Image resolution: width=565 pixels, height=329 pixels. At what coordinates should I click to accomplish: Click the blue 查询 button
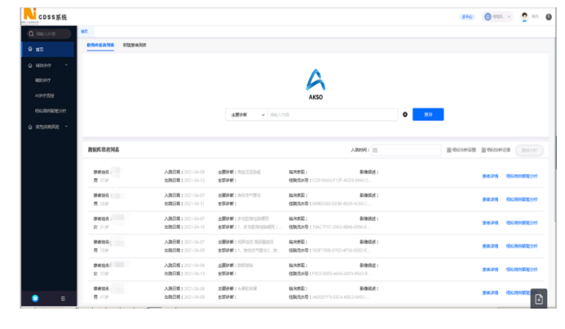[428, 115]
